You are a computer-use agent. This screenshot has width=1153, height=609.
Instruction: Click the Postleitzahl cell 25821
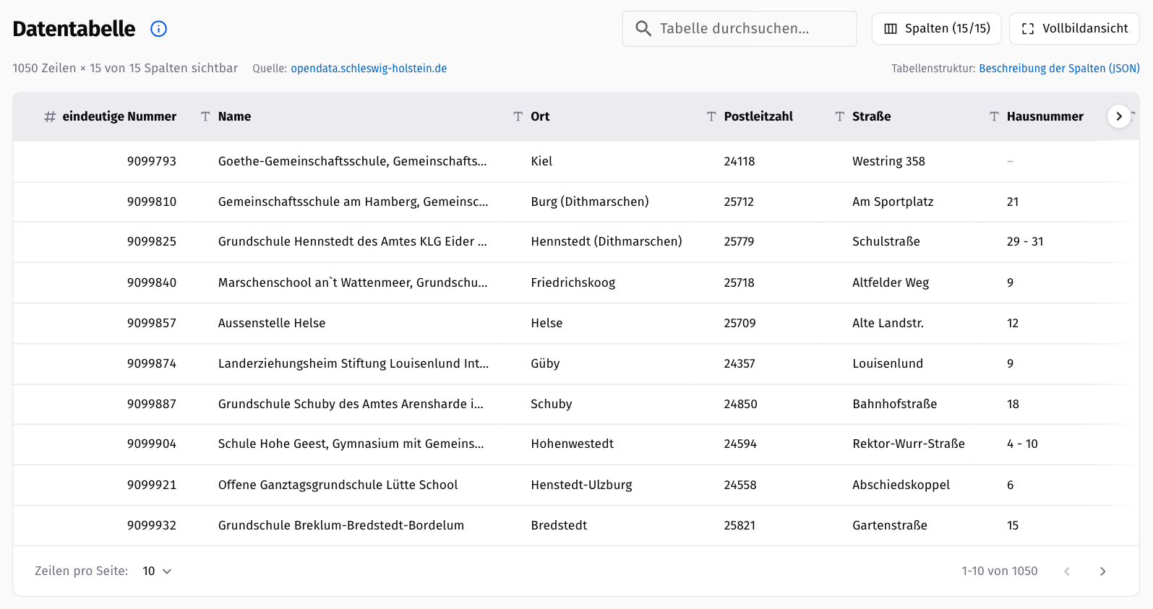pos(740,525)
